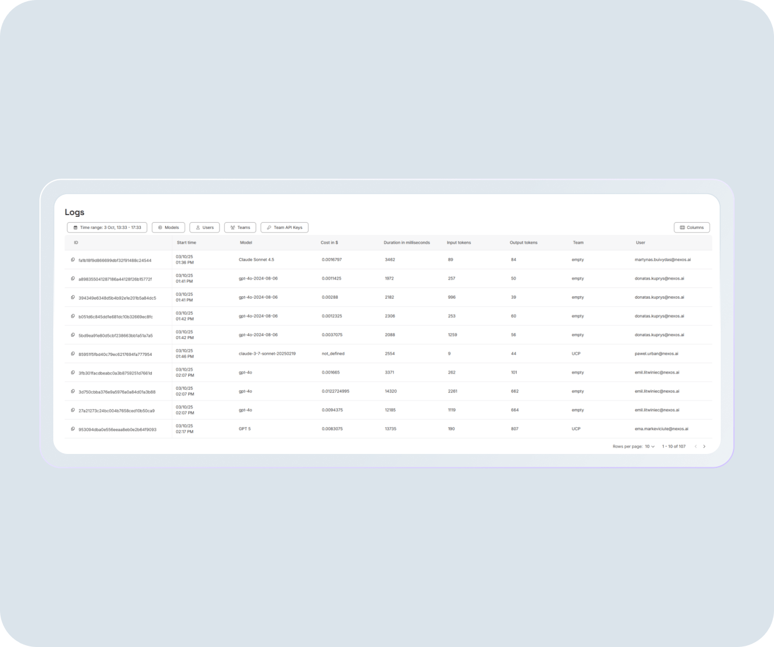Viewport: 774px width, 647px height.
Task: Copy the ID of the GPT 5 log entry
Action: [x=72, y=428]
